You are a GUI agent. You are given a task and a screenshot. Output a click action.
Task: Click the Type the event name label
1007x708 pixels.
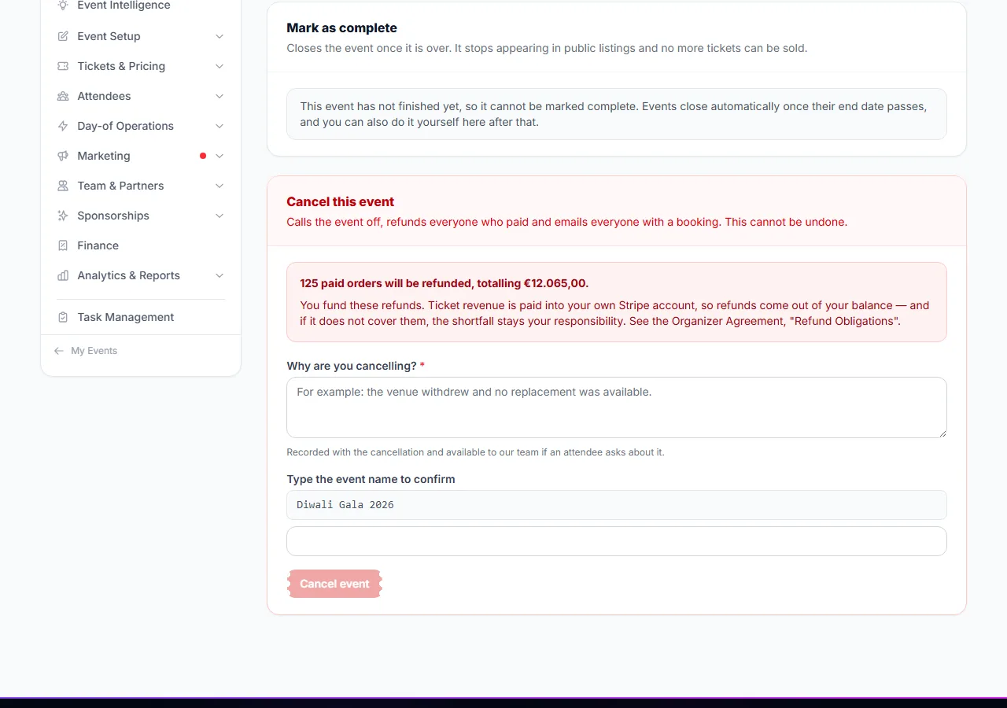point(371,479)
